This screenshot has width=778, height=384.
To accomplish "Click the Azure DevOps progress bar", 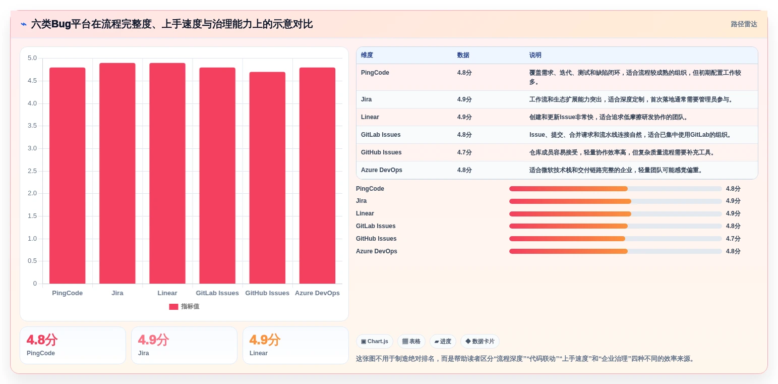I will (616, 251).
